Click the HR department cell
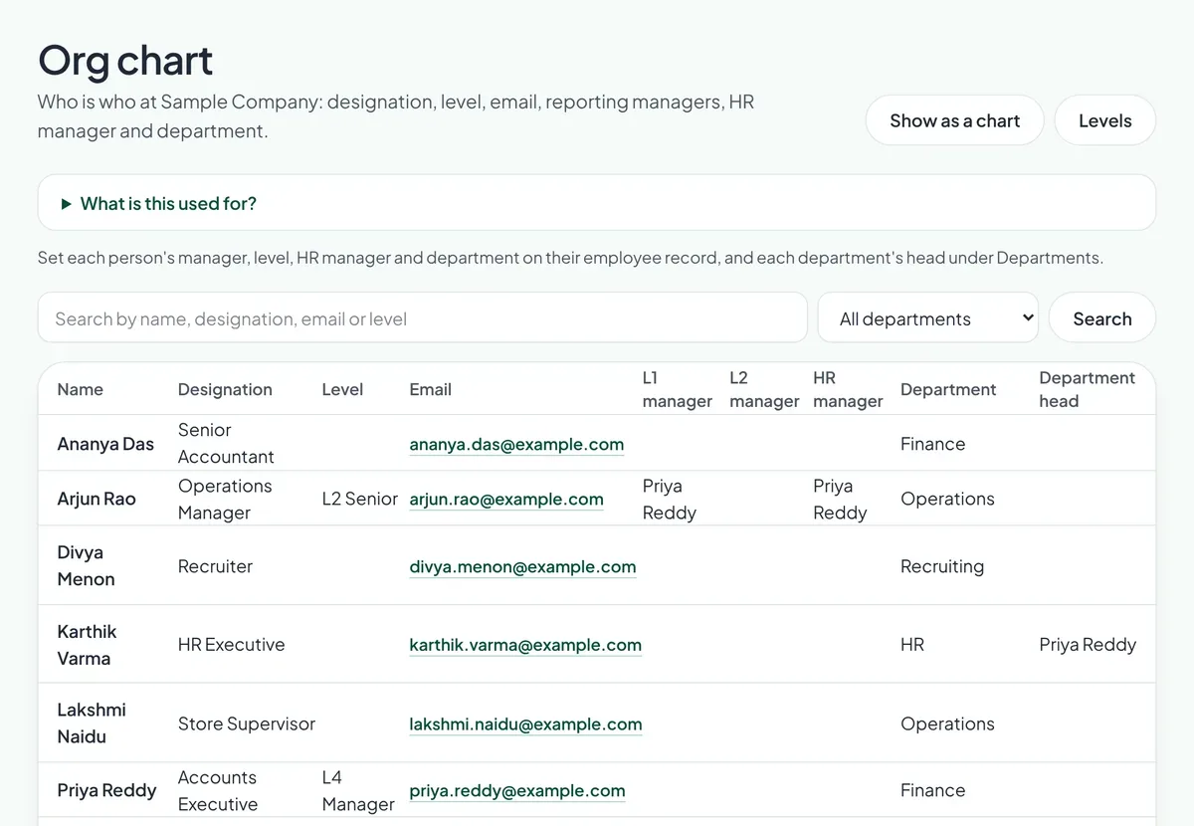Screen dimensions: 1194x826 click(x=912, y=645)
